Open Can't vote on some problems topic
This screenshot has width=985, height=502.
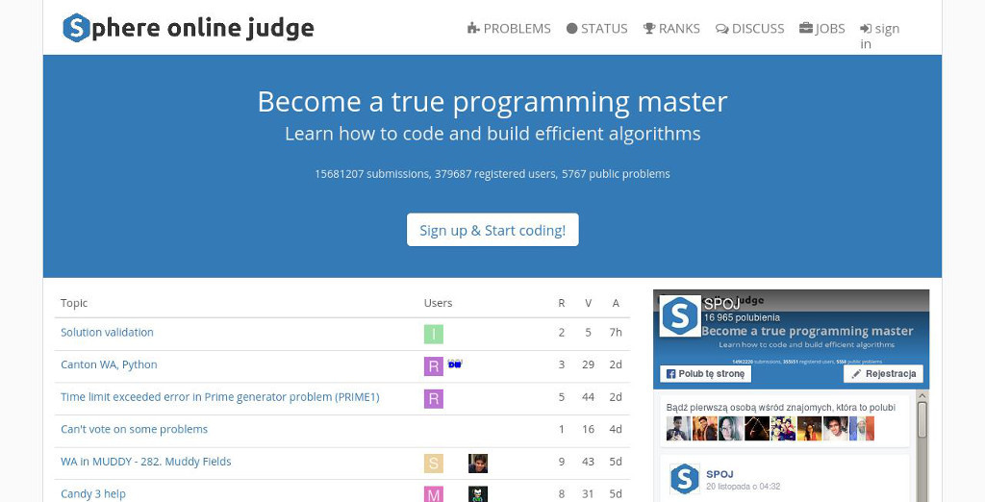134,430
